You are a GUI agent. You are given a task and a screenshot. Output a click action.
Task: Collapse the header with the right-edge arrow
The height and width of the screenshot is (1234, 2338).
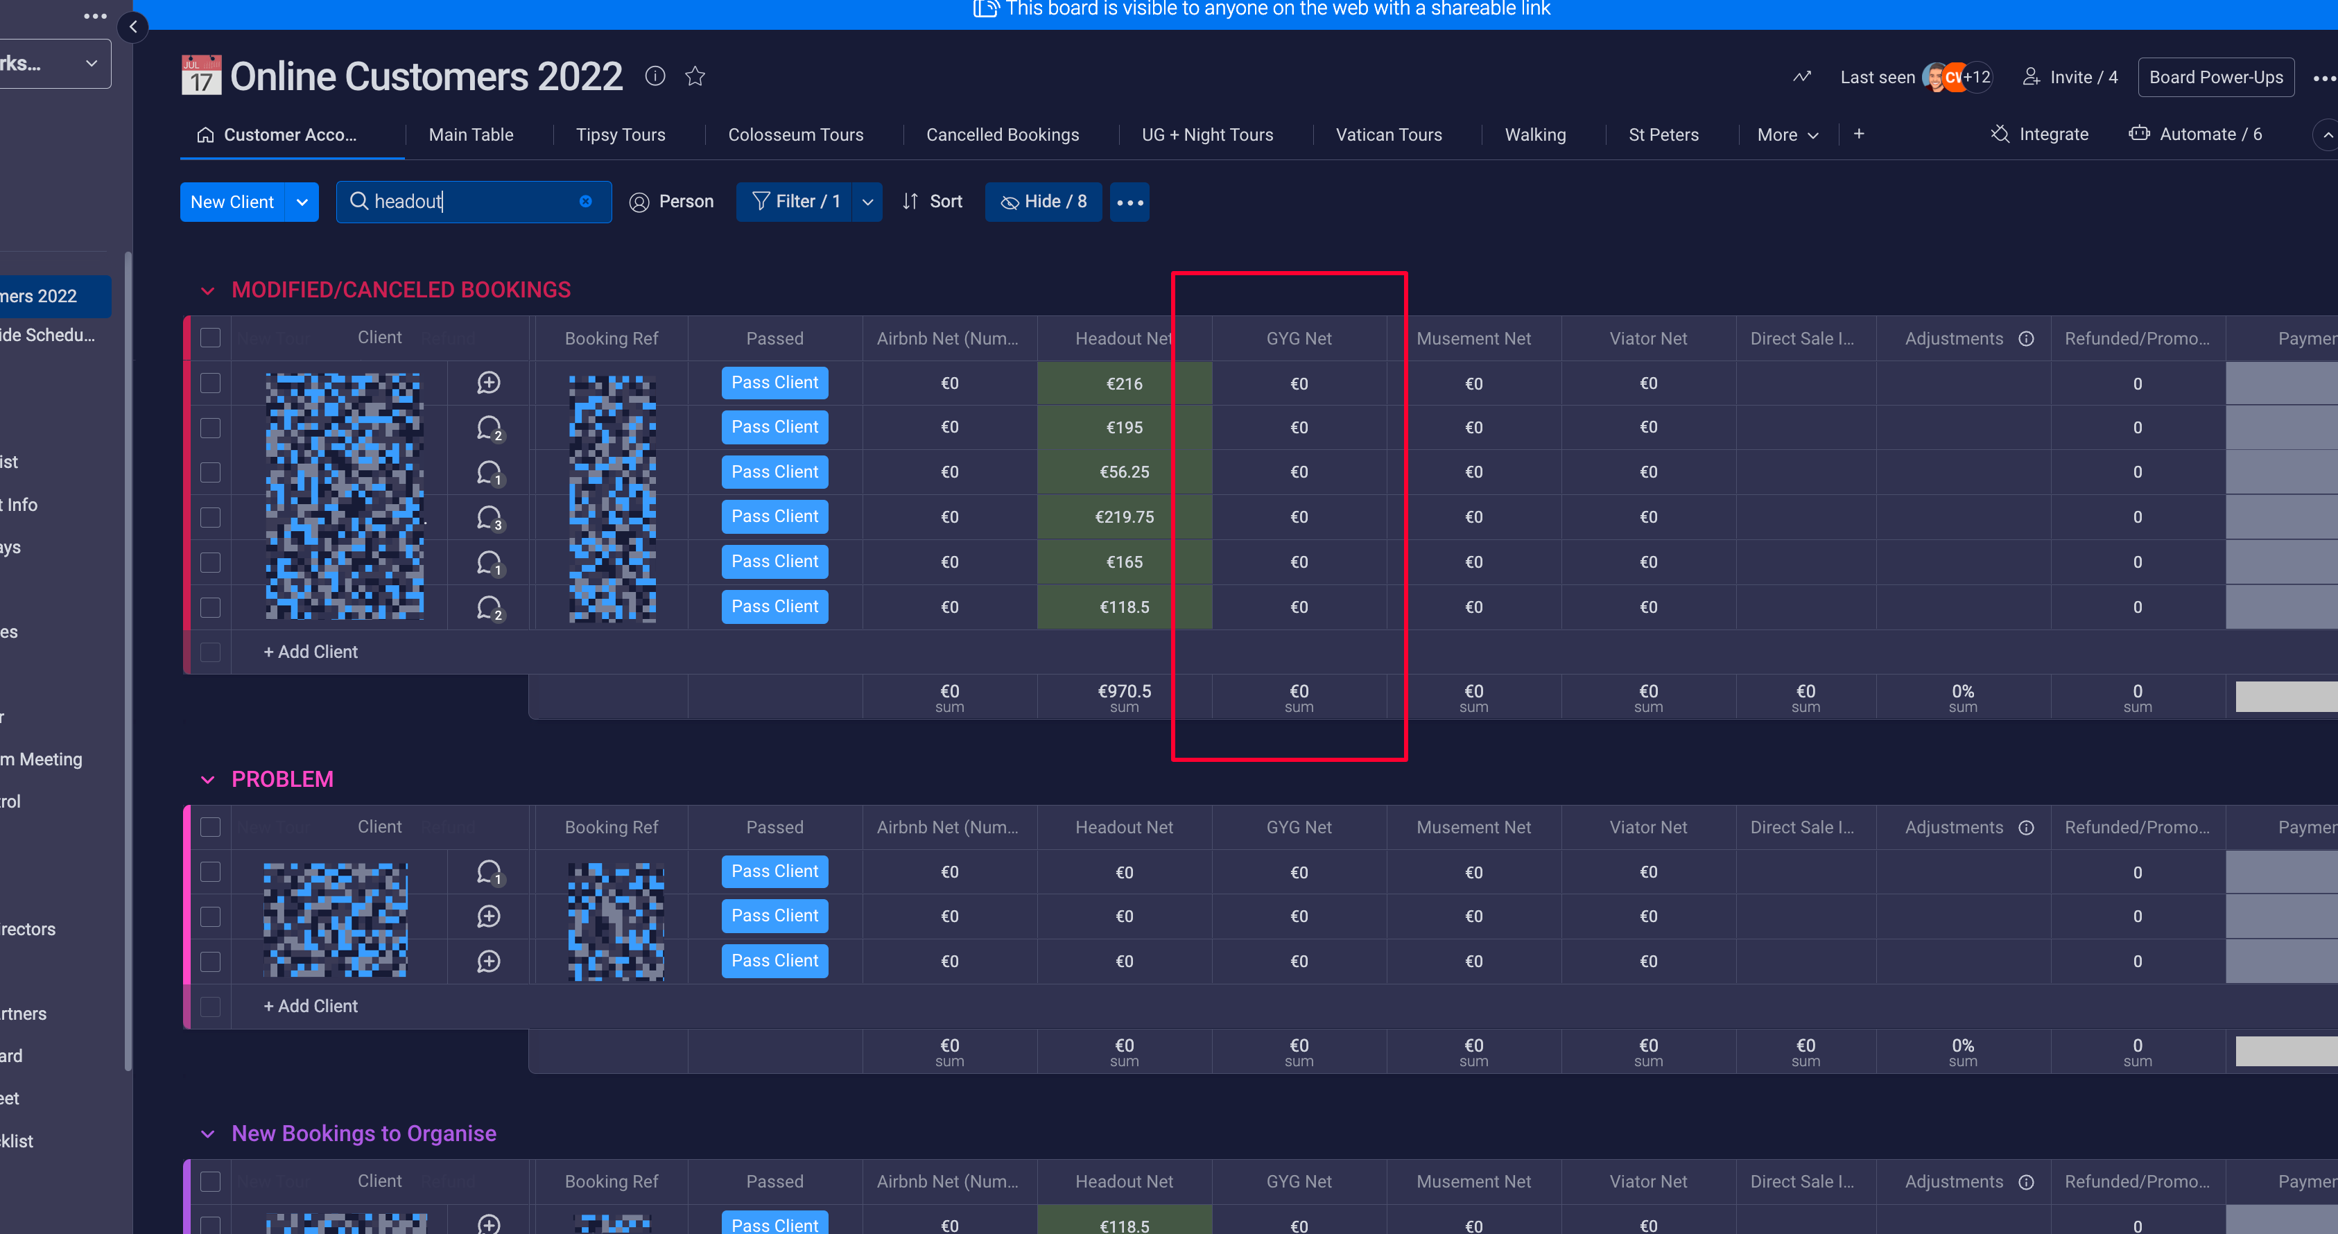tap(2326, 134)
